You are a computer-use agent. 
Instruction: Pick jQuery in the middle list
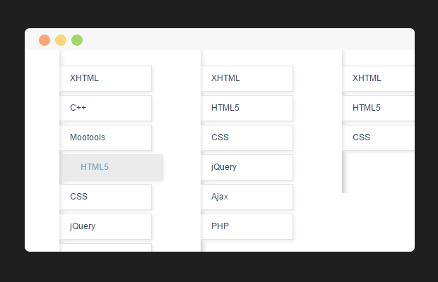click(x=247, y=167)
